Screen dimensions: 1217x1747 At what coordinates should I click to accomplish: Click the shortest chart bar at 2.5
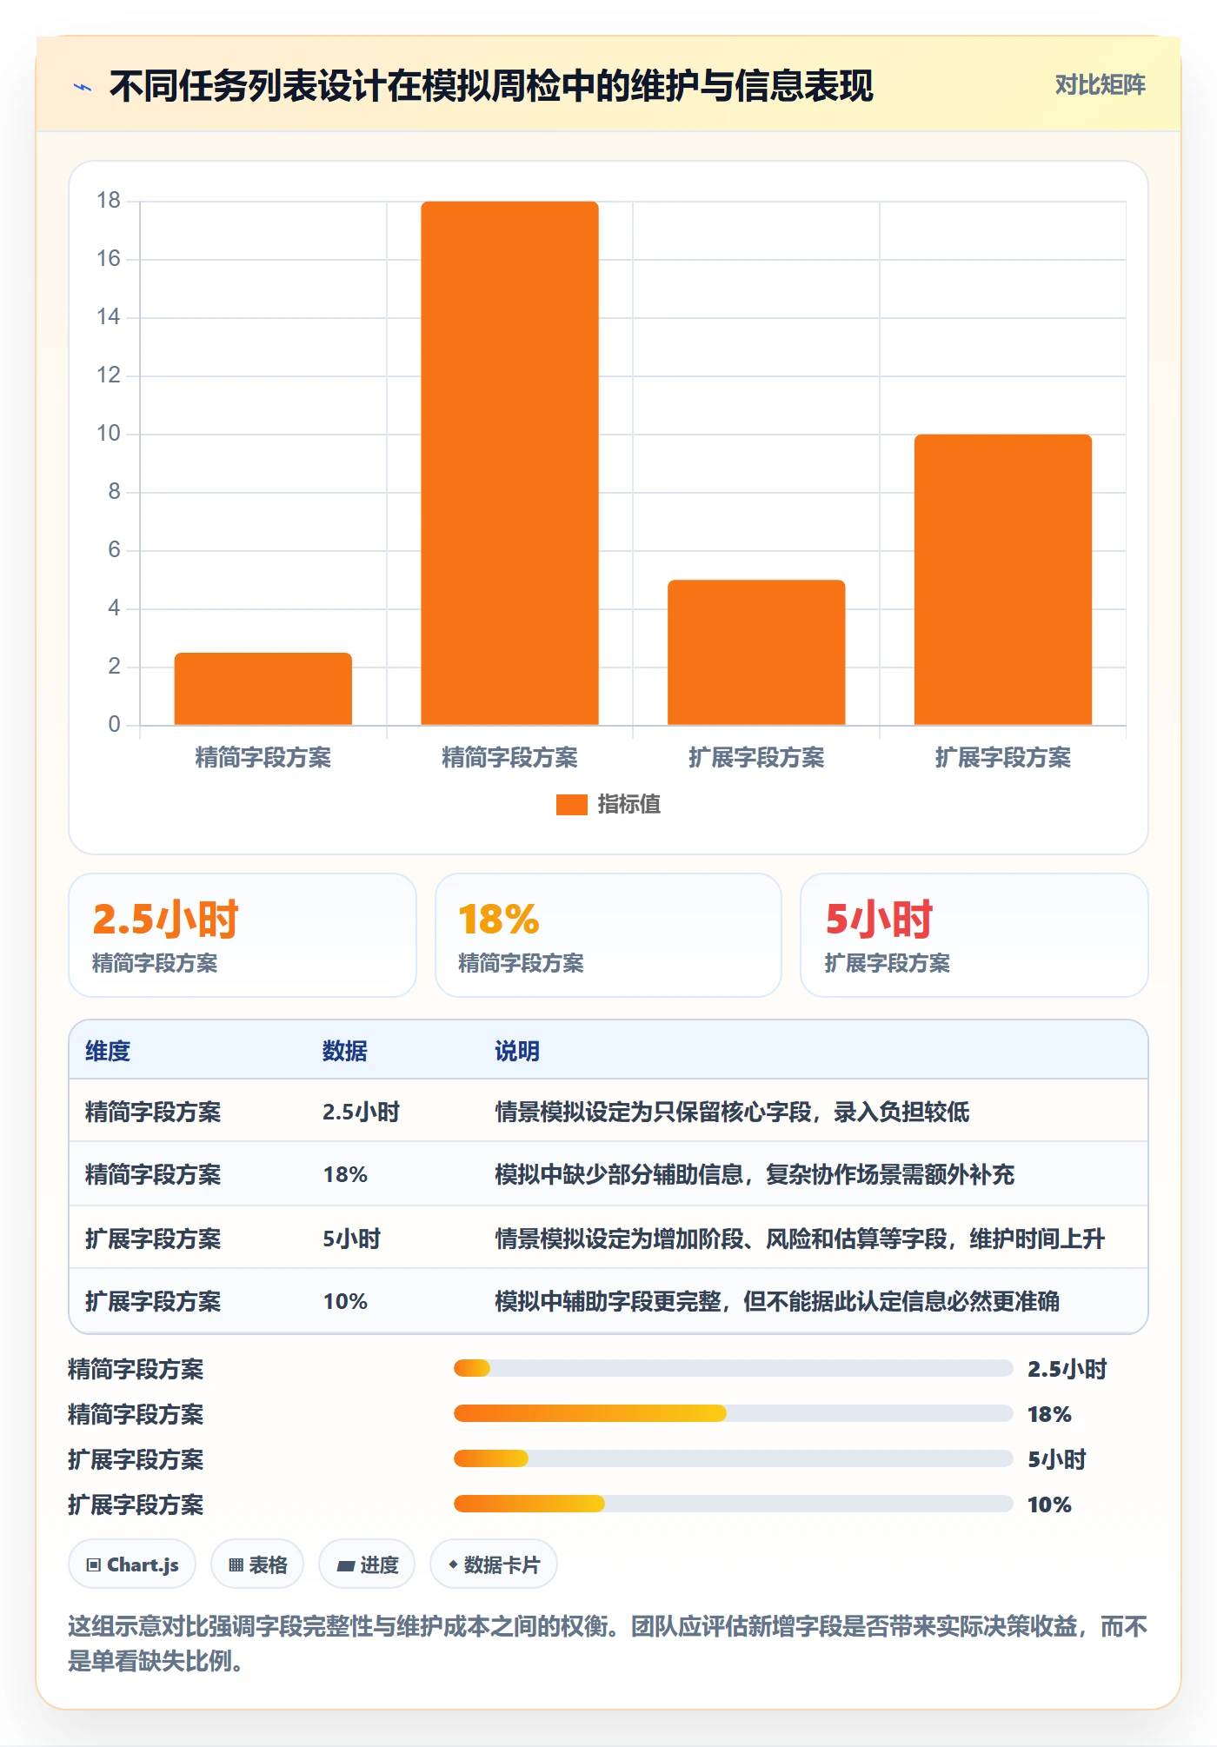point(263,688)
